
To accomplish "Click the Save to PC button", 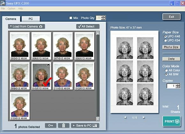I will [85, 125].
